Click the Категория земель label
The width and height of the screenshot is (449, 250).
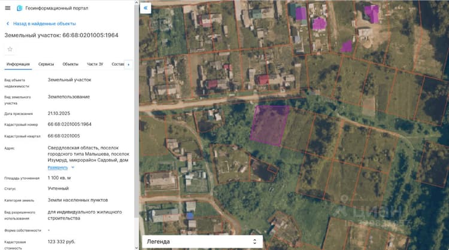[19, 200]
